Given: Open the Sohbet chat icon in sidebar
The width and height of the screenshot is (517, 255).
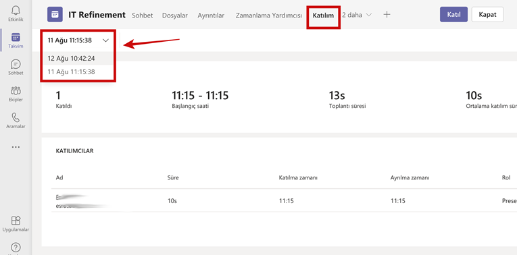Looking at the screenshot, I should tap(16, 64).
